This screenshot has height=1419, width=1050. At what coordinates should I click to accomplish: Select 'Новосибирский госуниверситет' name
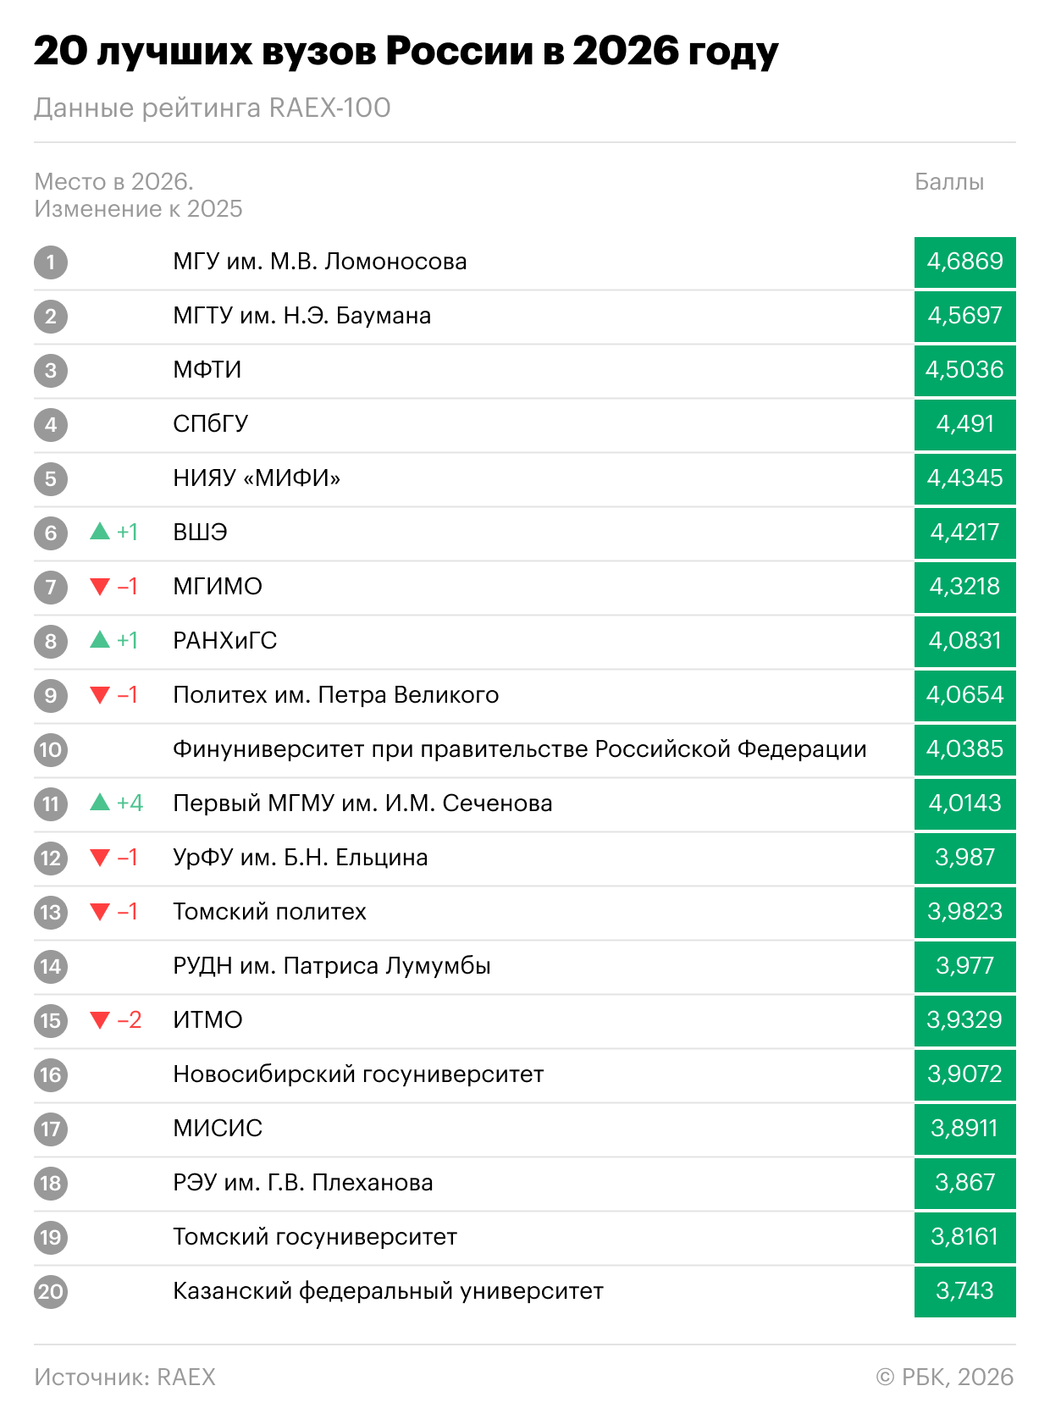[x=358, y=1074]
